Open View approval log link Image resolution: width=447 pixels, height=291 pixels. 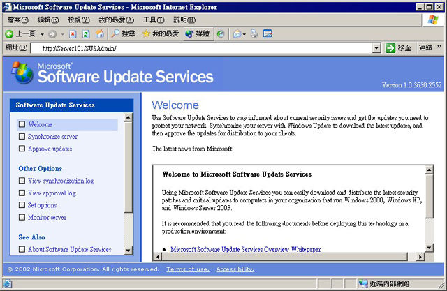(52, 193)
